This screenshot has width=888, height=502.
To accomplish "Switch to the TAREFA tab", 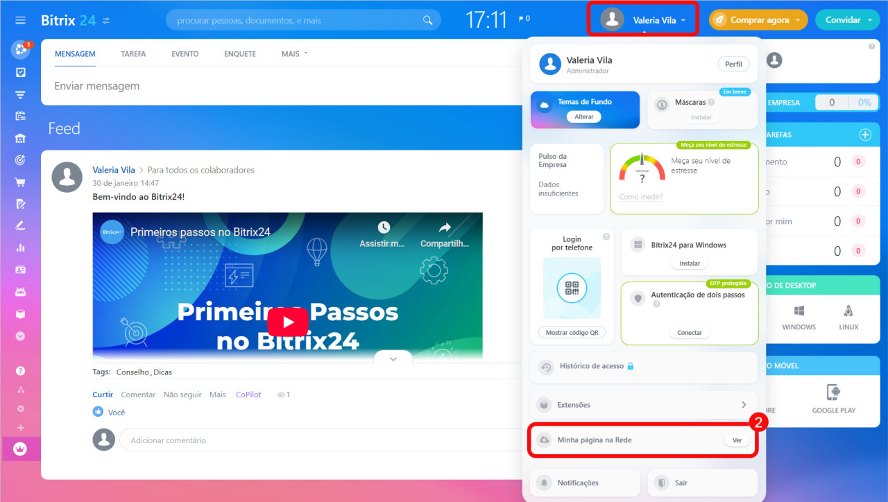I will pyautogui.click(x=133, y=53).
